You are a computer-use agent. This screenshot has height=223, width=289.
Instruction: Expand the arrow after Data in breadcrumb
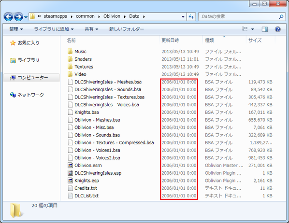(144, 17)
